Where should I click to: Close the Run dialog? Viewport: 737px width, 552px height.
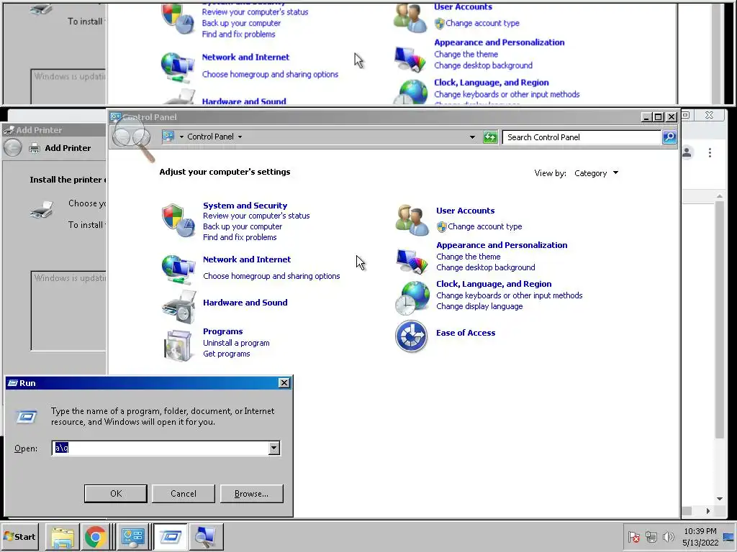(284, 383)
